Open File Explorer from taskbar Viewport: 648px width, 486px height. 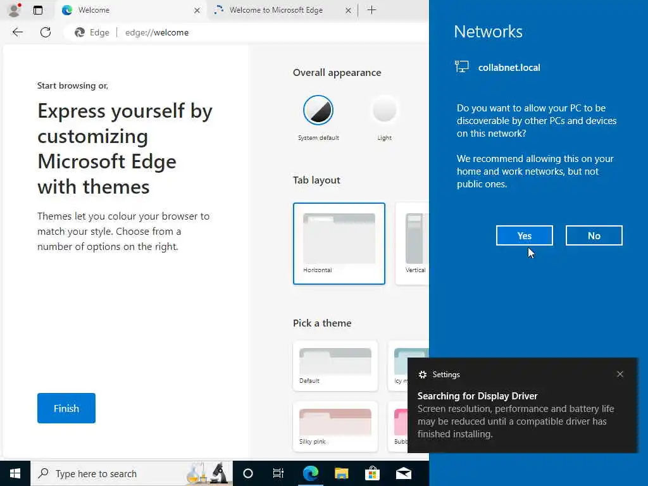[341, 473]
